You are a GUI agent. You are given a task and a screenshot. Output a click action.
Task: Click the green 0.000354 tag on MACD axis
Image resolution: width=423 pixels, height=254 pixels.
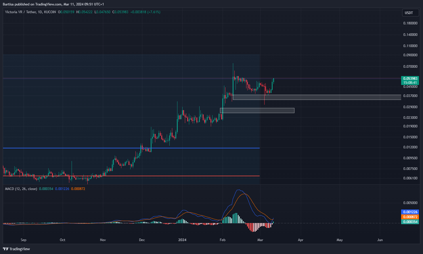point(410,222)
